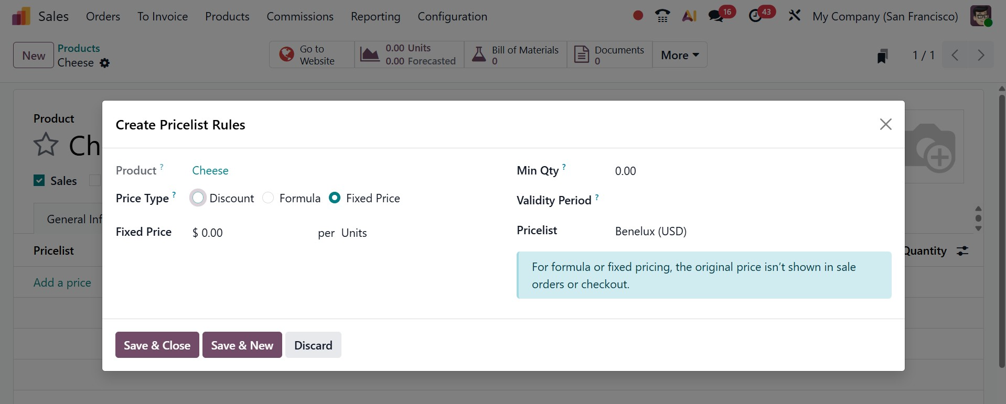Screen dimensions: 1006x404
Task: Open the Reporting menu
Action: [x=376, y=16]
